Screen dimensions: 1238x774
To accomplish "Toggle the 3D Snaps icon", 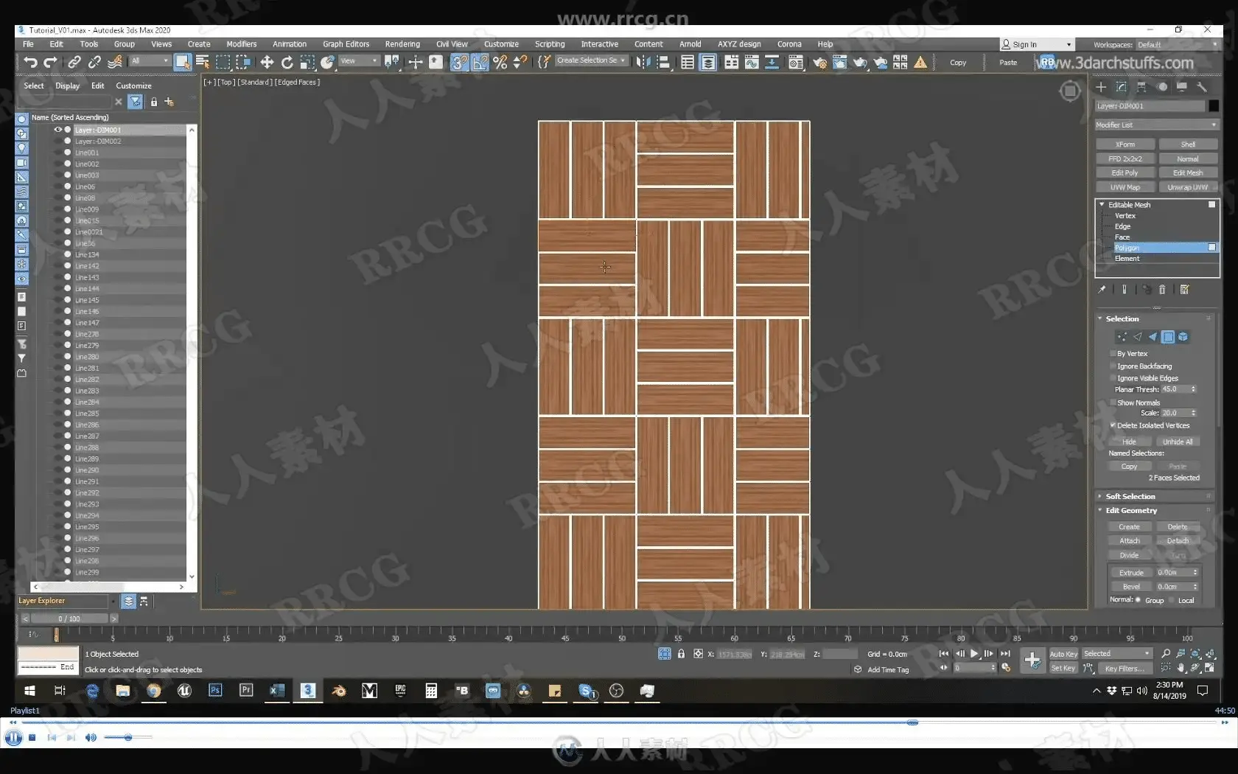I will click(459, 63).
